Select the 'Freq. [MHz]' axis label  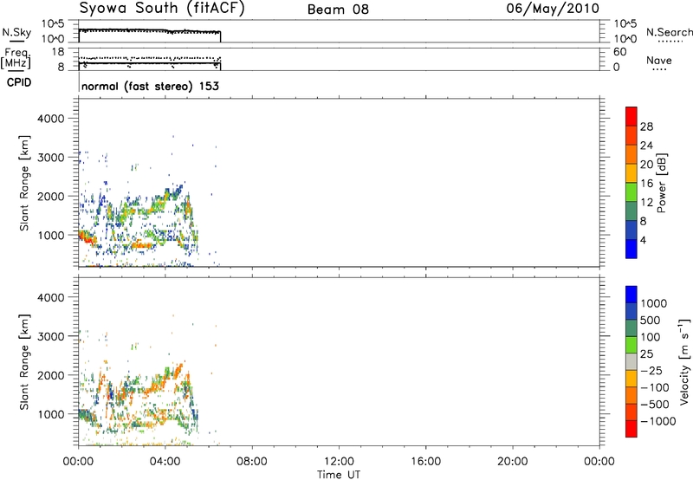coord(16,59)
